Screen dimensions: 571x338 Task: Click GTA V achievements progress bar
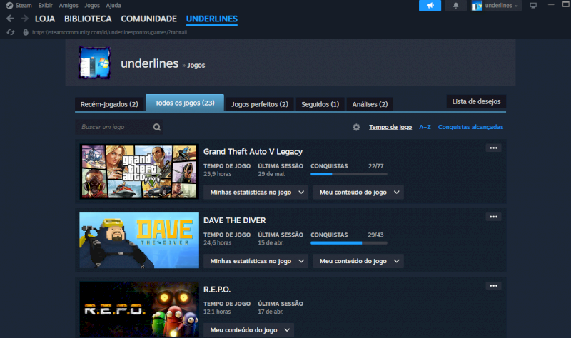pyautogui.click(x=348, y=174)
